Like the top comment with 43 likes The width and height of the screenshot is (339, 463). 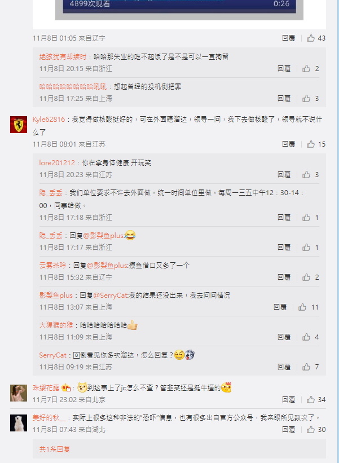click(311, 38)
